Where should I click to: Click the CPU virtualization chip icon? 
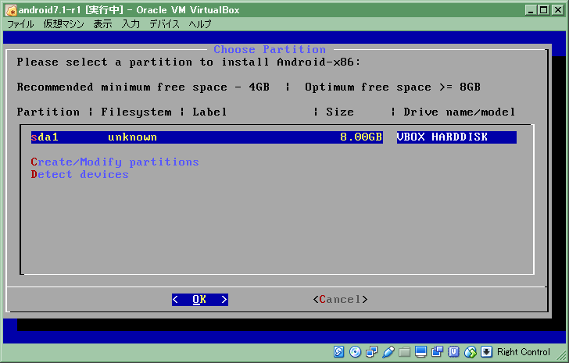pos(453,352)
